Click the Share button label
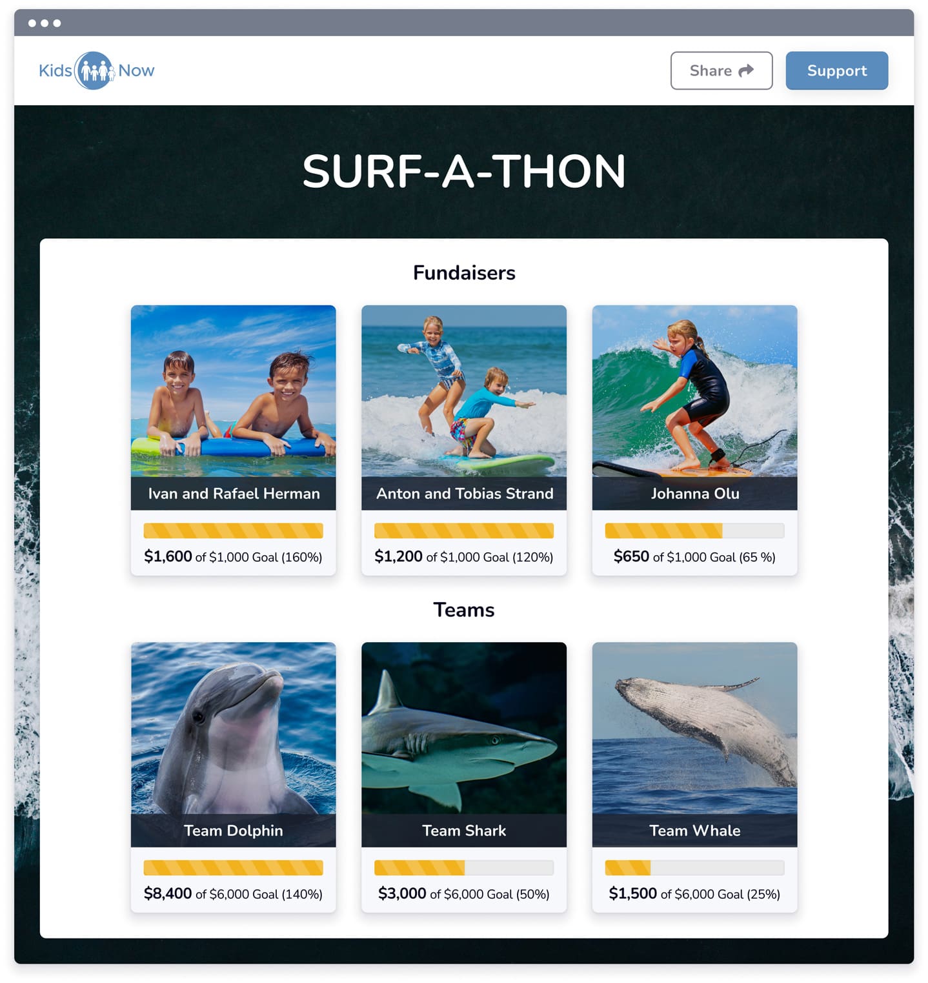 pos(711,70)
